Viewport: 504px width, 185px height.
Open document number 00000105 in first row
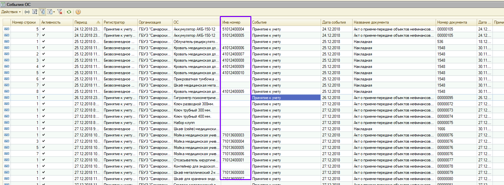(445, 29)
